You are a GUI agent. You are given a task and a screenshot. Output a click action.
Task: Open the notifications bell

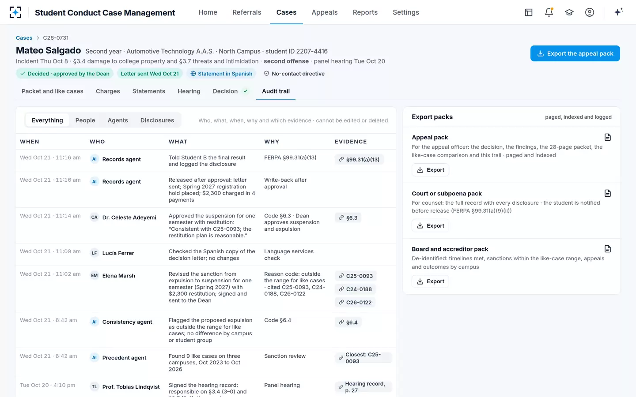pos(549,12)
